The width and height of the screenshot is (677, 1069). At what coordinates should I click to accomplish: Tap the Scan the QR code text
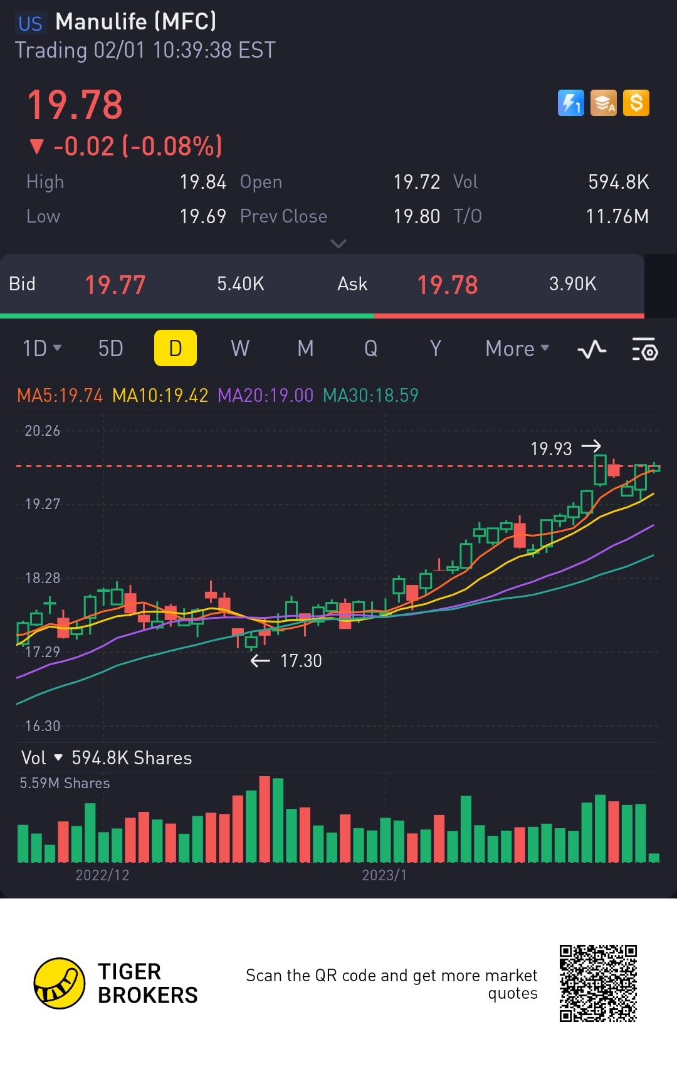(x=392, y=984)
